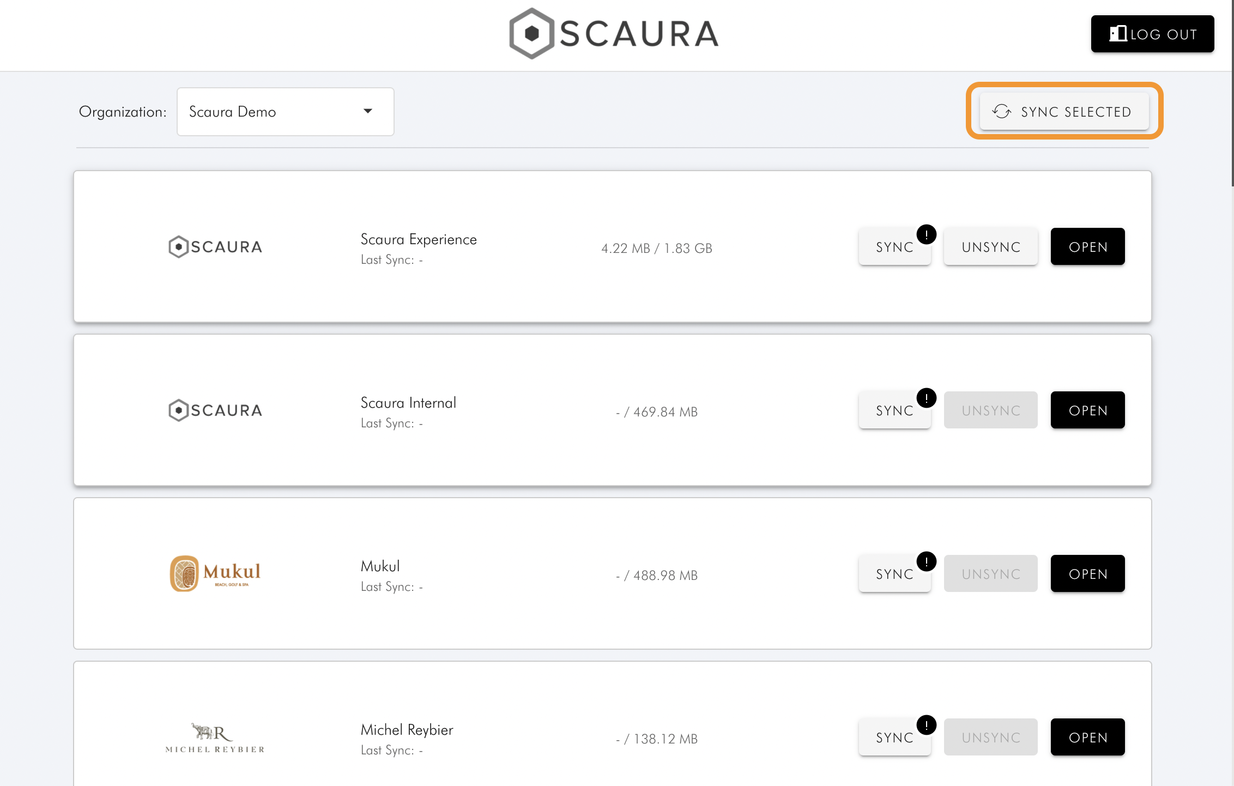This screenshot has width=1234, height=786.
Task: Click the Organization dropdown arrow
Action: click(x=368, y=111)
